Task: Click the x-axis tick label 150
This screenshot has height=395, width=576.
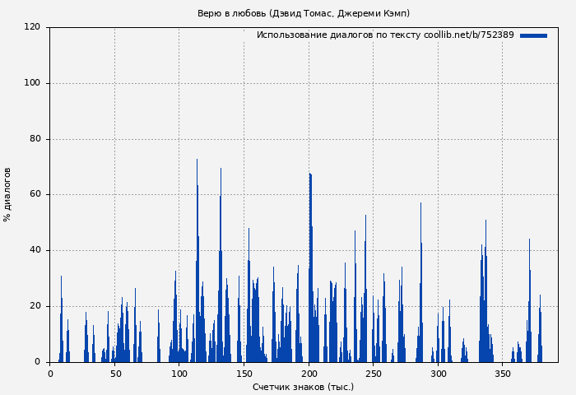Action: (x=244, y=374)
